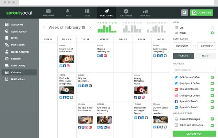Image resolution: width=218 pixels, height=138 pixels.
Task: Open the Messages envelope icon
Action: (x=49, y=11)
